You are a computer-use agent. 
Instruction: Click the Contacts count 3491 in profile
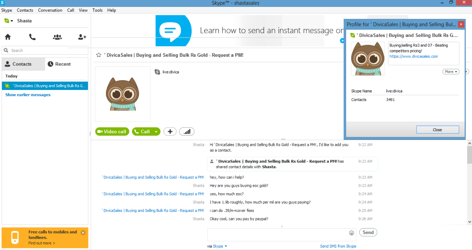(390, 100)
